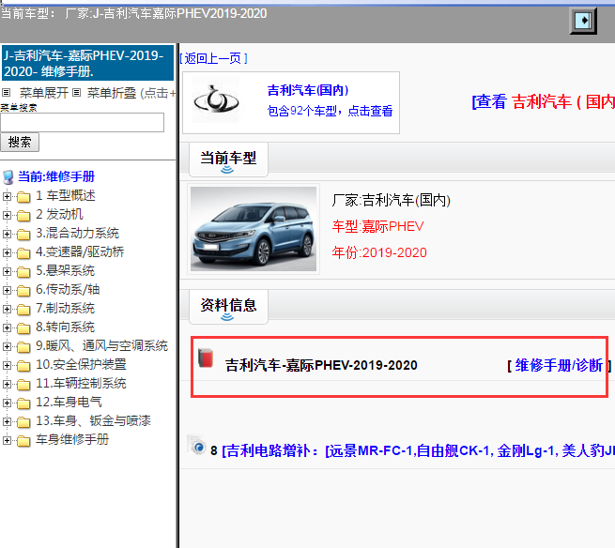Select the 10.安全保护装置 tree label
This screenshot has height=548, width=615.
[81, 365]
